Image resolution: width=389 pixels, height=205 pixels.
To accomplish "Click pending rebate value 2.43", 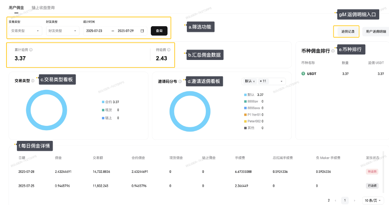I will 162,59.
